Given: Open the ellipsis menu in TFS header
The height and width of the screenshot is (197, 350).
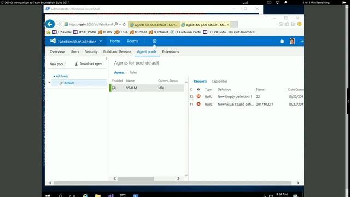Looking at the screenshot, I should (x=302, y=42).
